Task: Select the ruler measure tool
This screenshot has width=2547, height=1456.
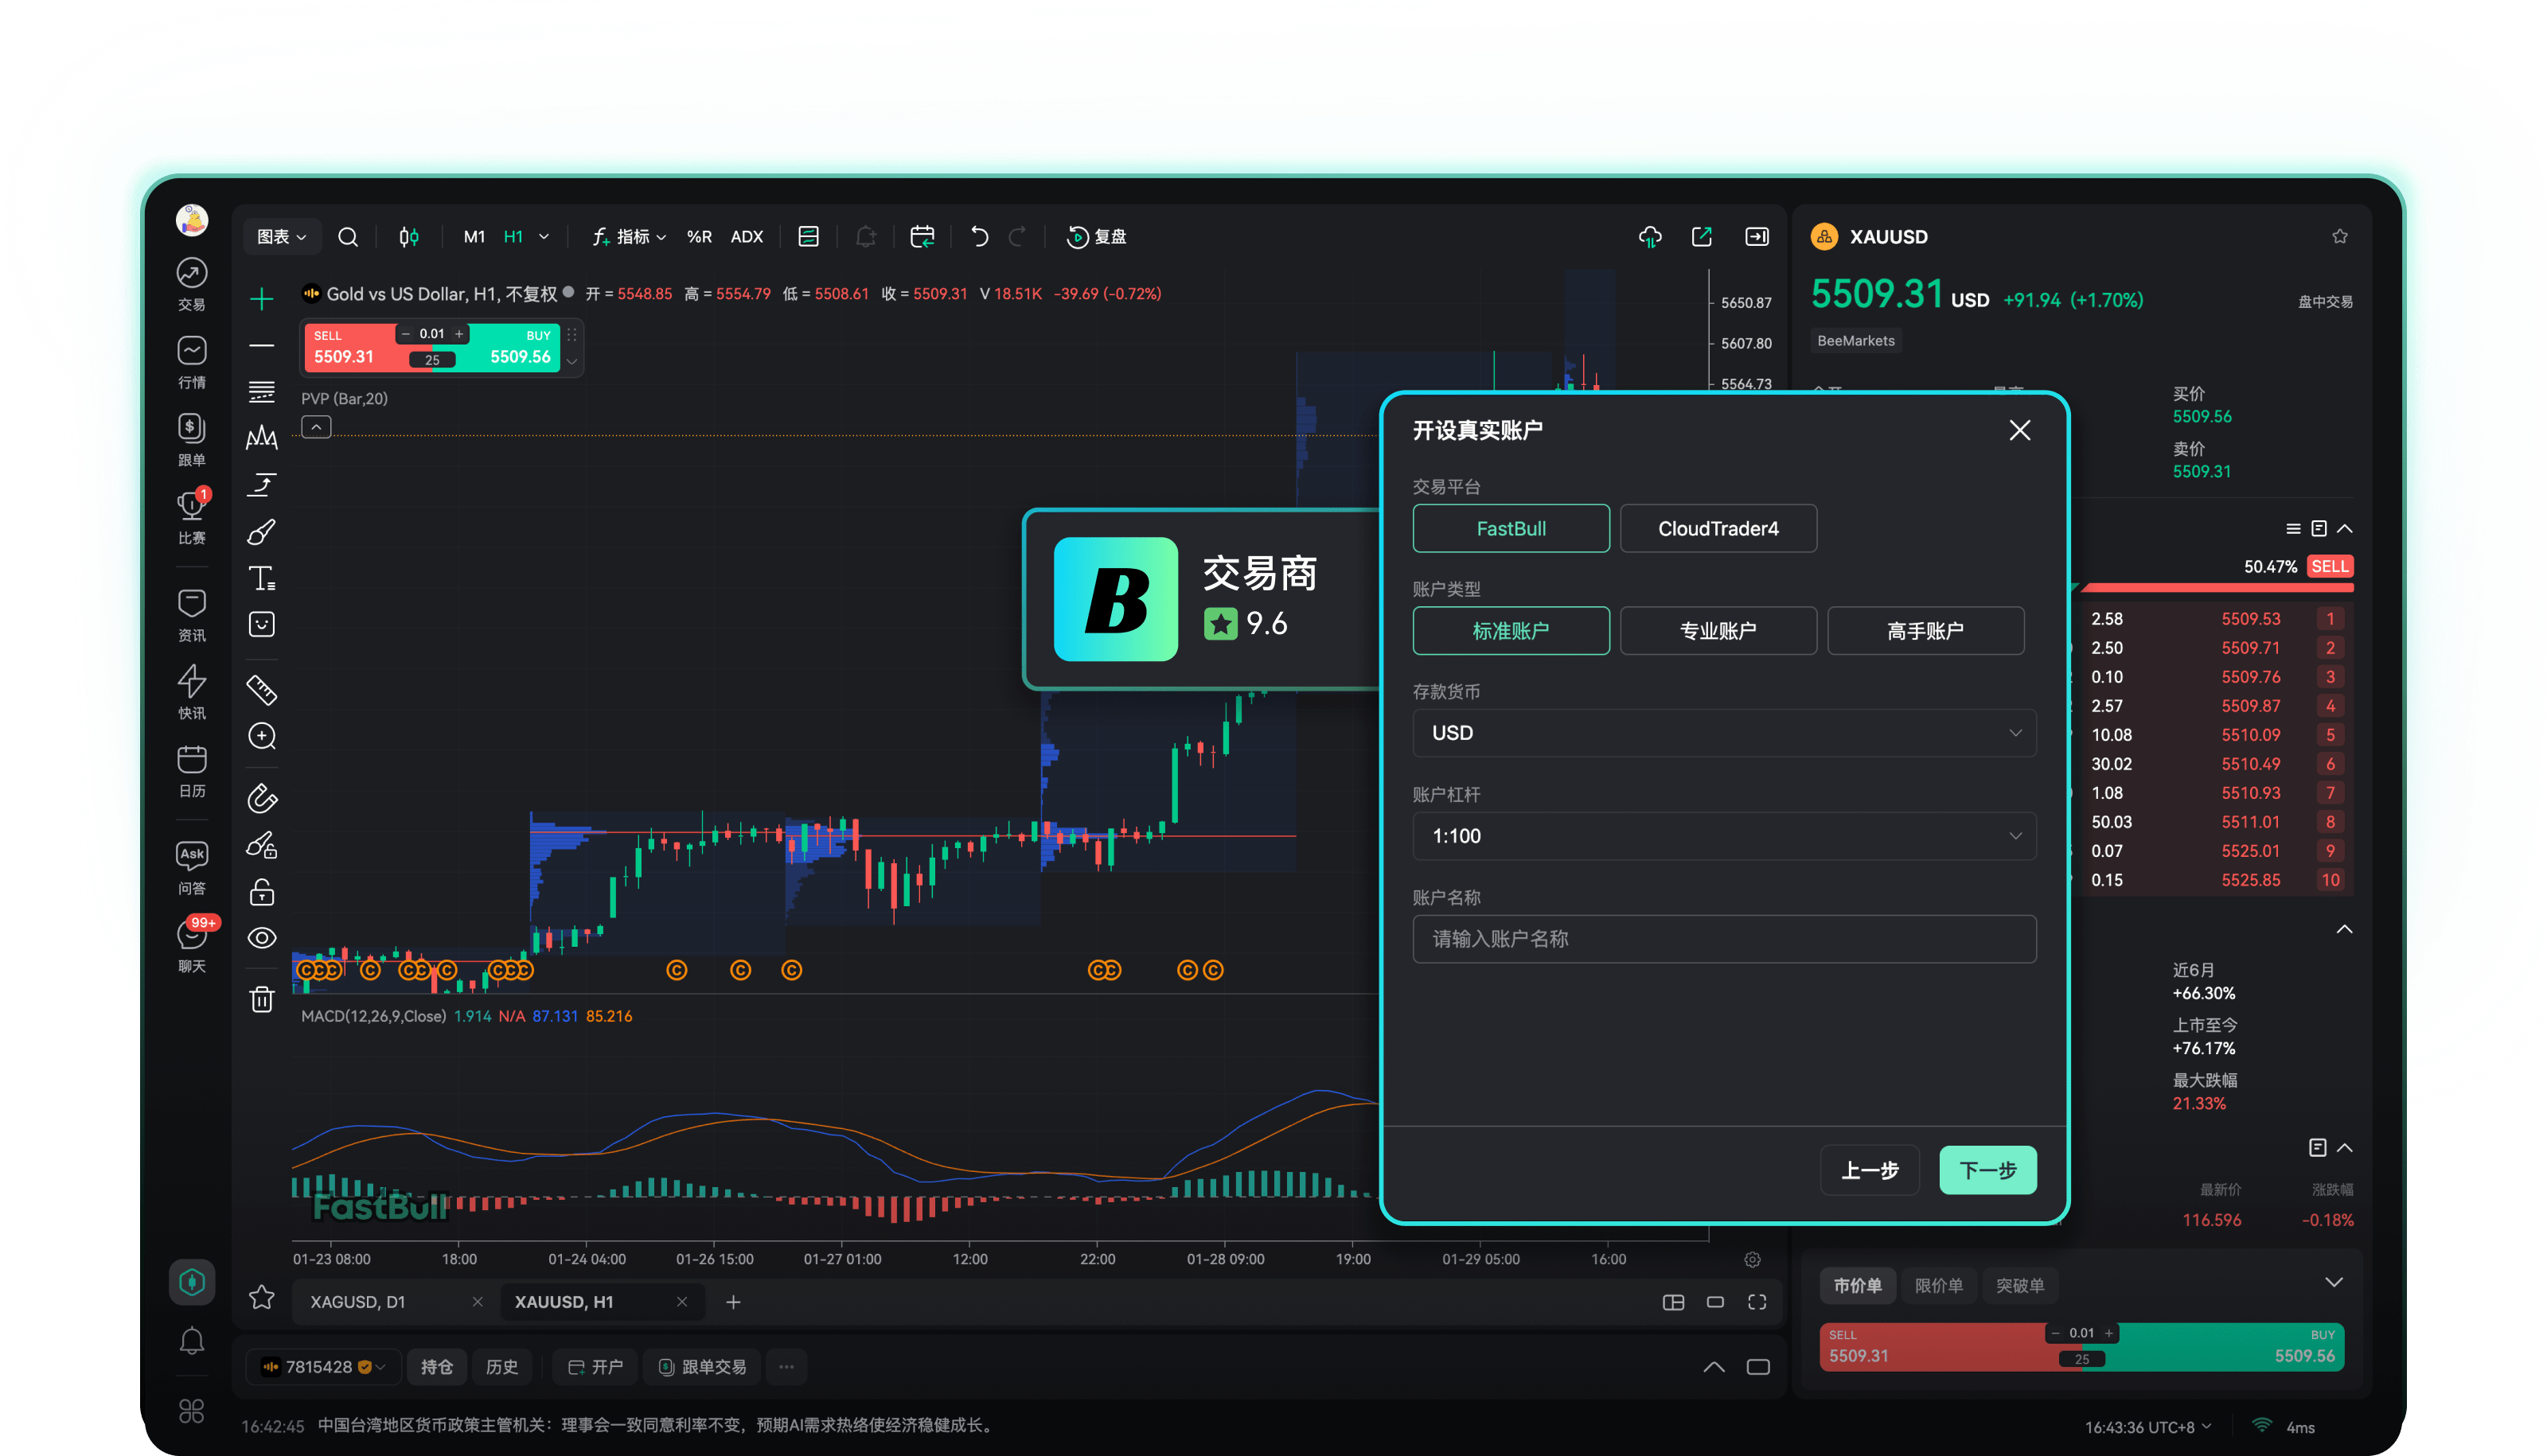Action: click(261, 689)
